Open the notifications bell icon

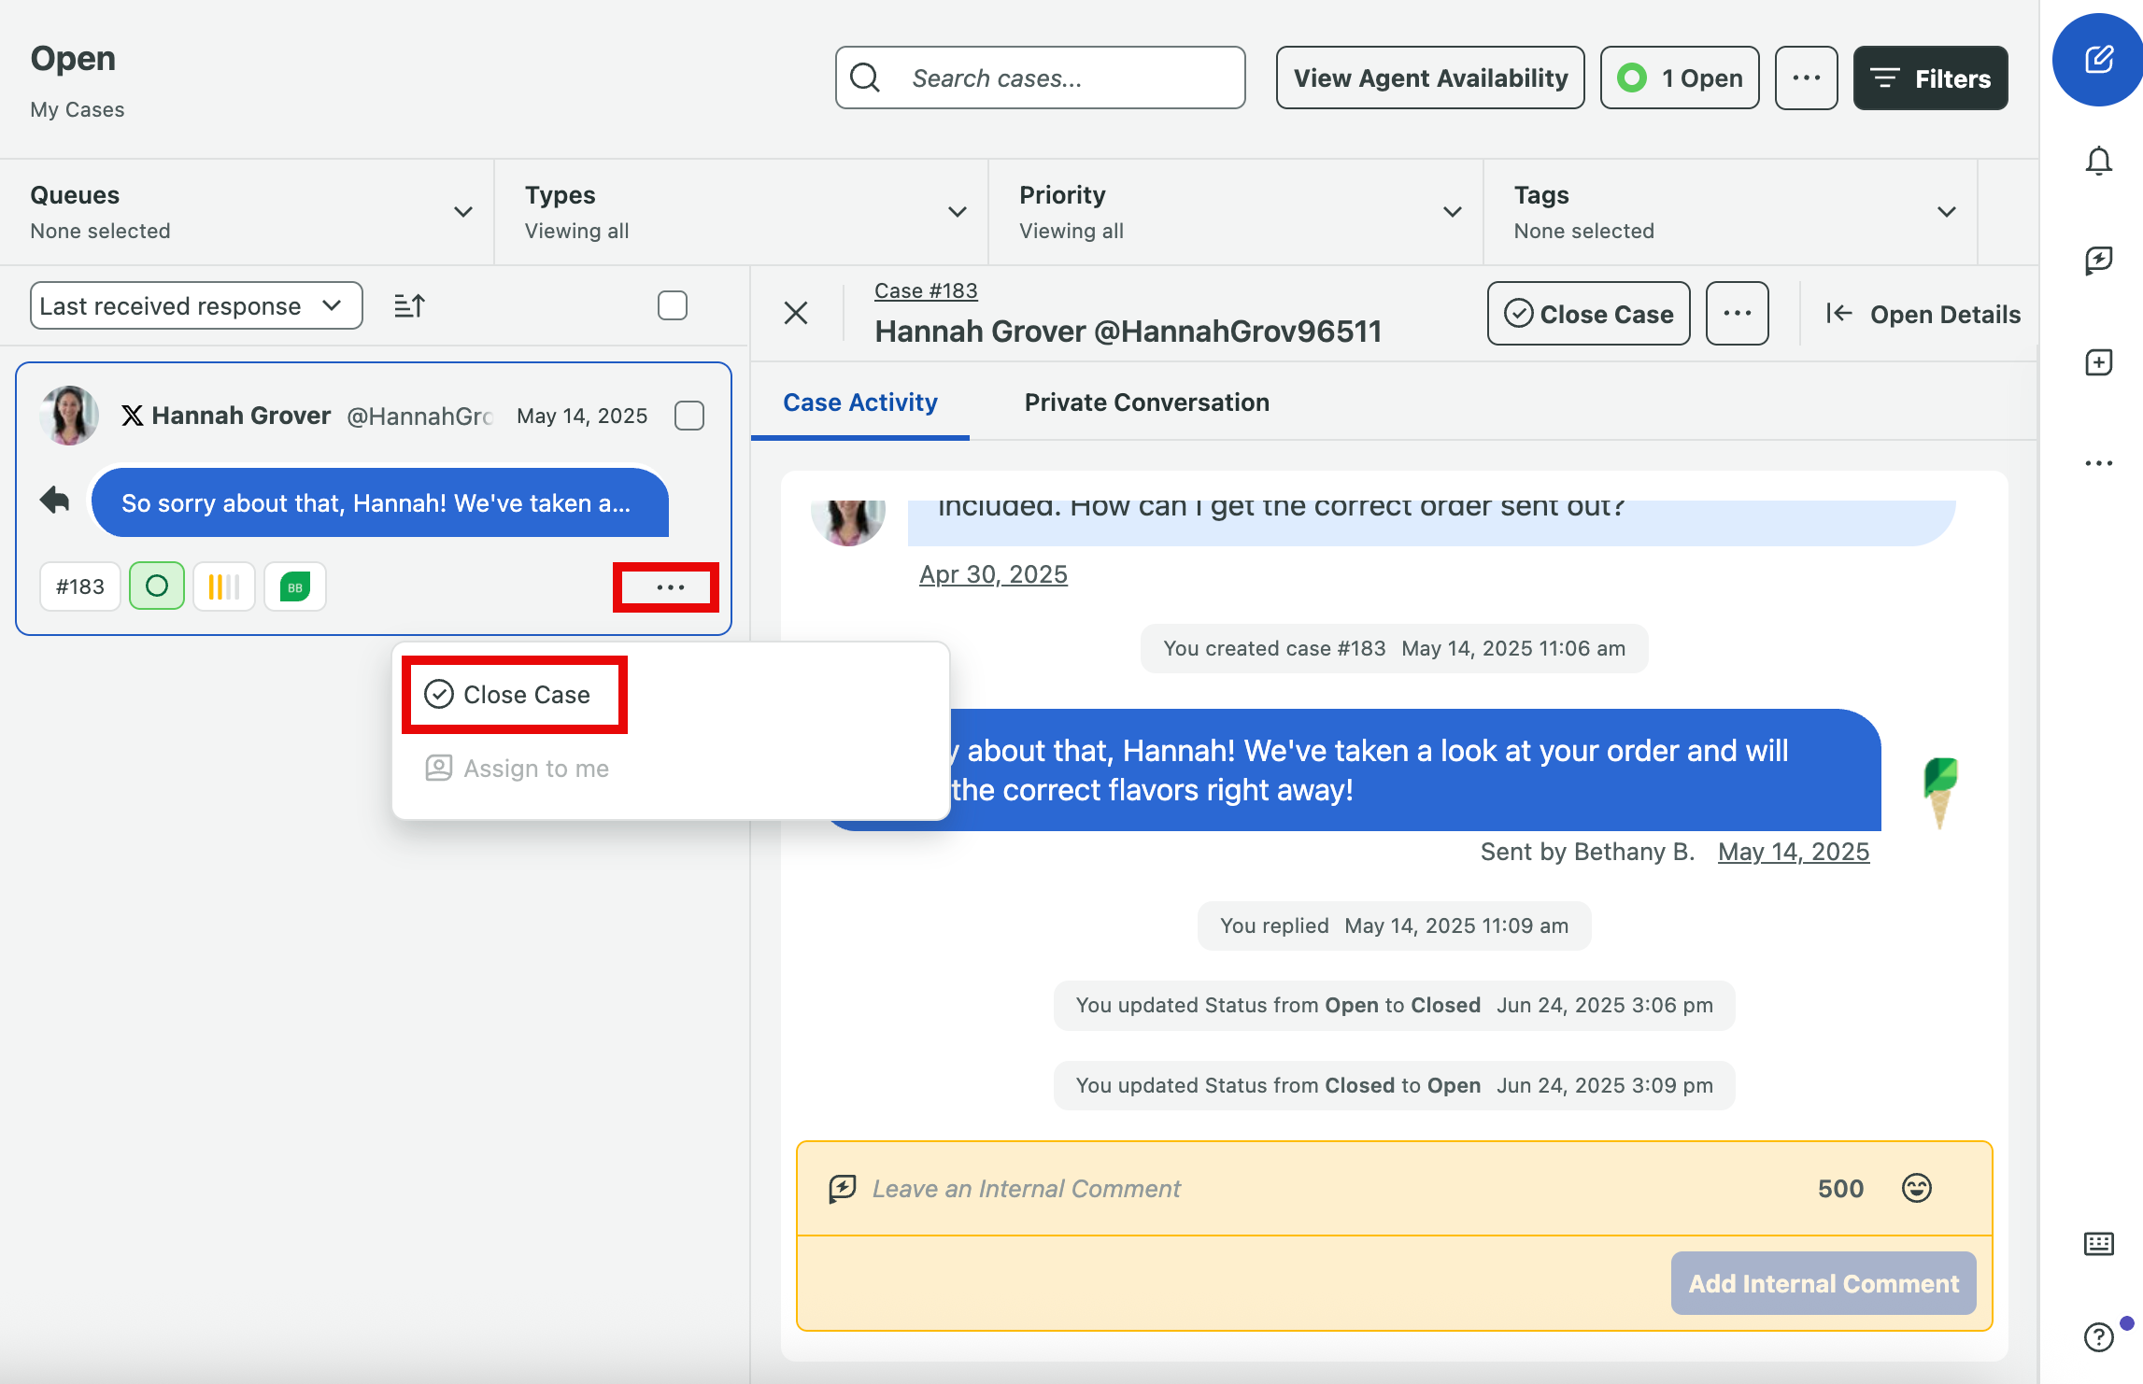2098,161
